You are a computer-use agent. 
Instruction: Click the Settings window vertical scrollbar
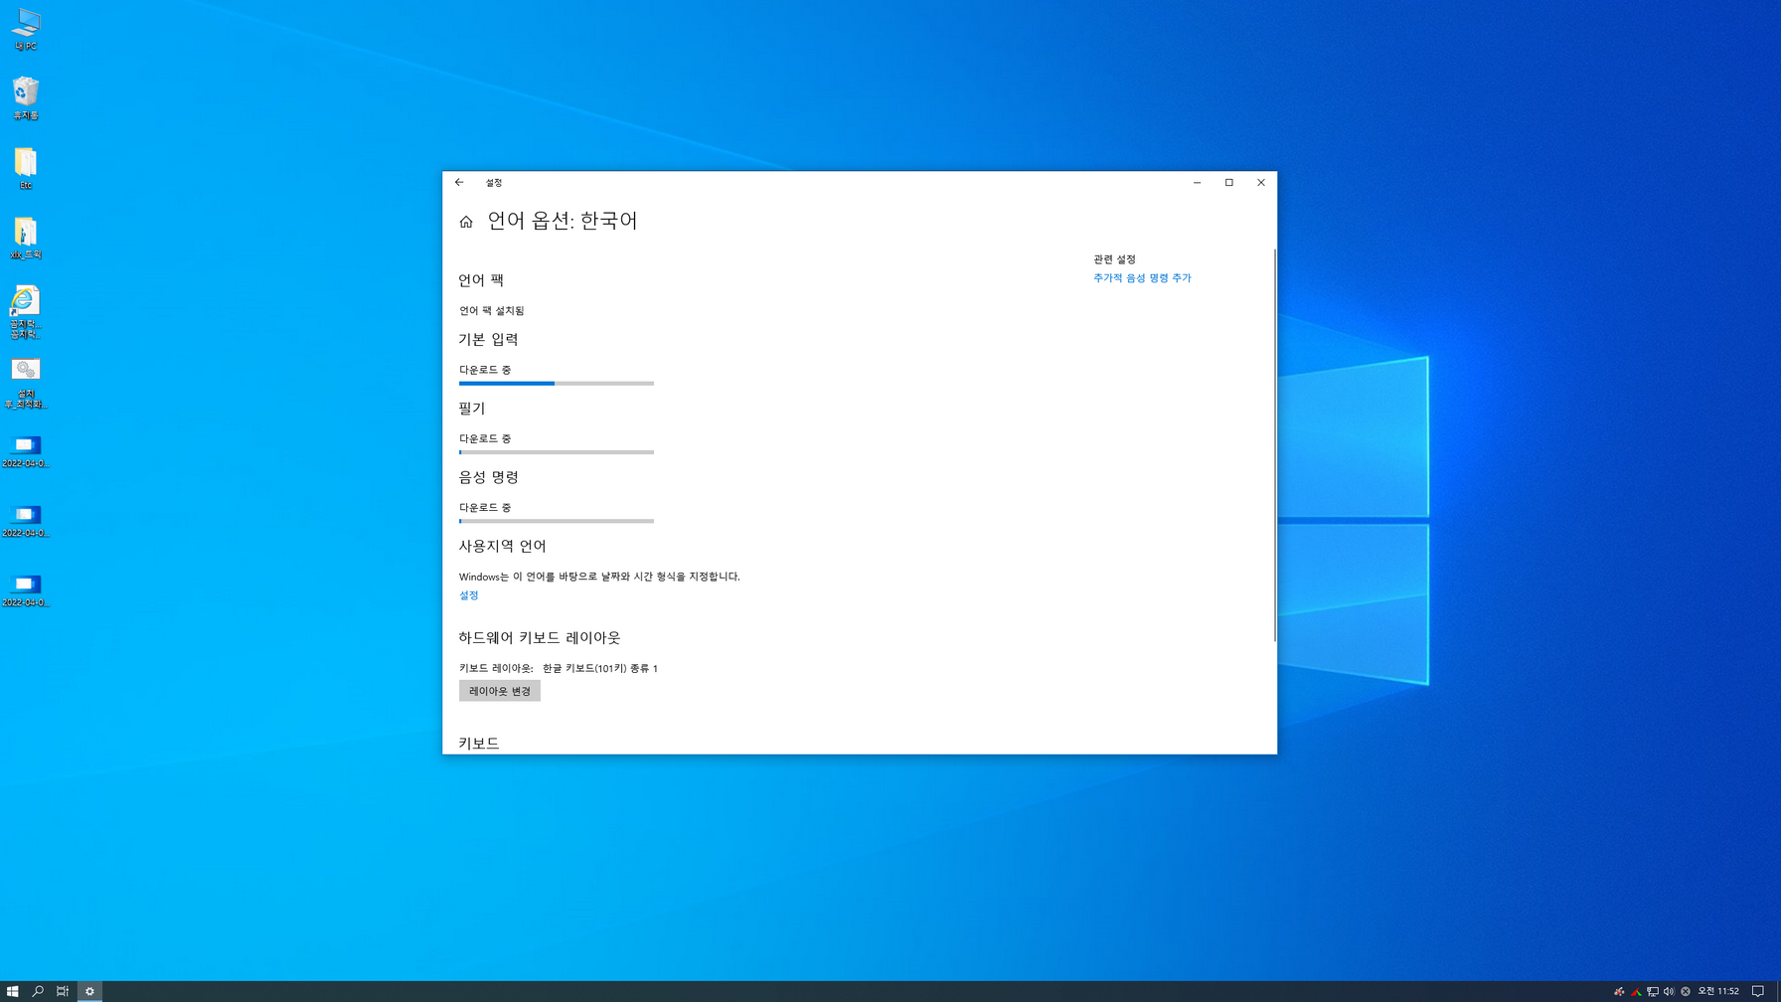[1274, 445]
